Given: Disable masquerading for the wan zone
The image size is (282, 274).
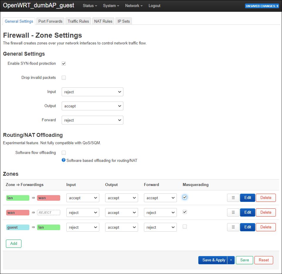Looking at the screenshot, I should [185, 212].
